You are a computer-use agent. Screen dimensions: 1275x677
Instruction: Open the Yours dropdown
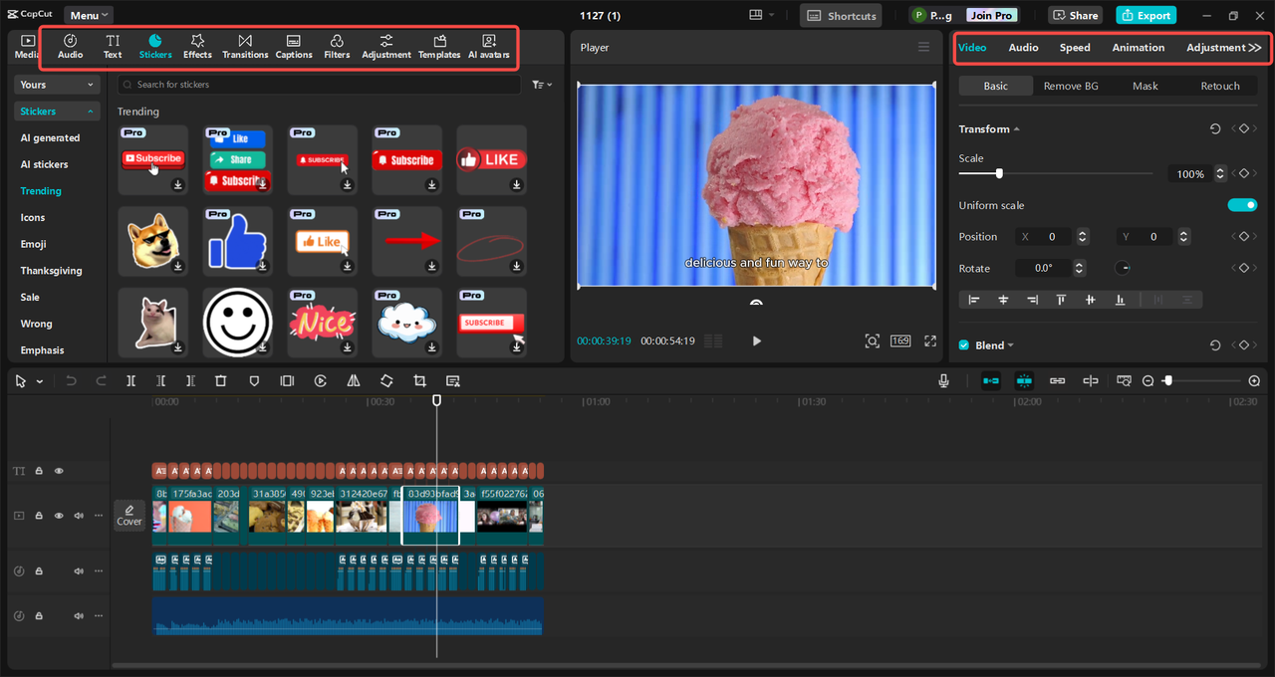[x=58, y=85]
